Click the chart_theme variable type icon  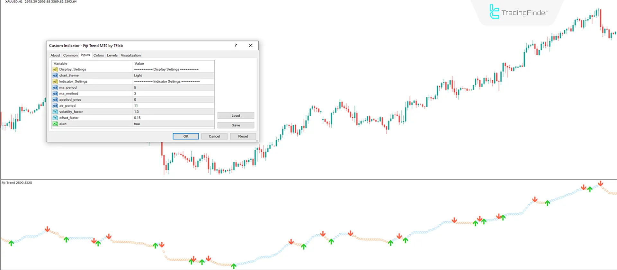click(x=55, y=76)
